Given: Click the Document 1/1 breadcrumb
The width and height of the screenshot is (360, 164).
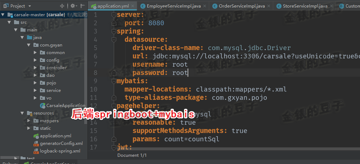Looking at the screenshot, I should [132, 155].
